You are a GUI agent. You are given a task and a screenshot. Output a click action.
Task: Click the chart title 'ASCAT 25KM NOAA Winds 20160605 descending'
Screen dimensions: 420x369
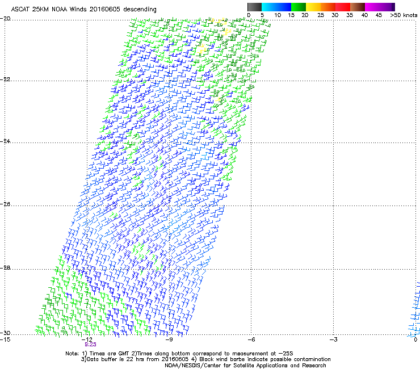click(x=83, y=9)
